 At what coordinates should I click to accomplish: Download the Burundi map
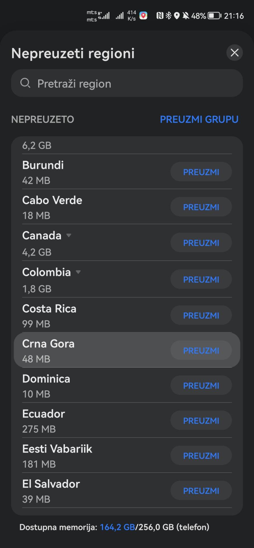(x=201, y=172)
